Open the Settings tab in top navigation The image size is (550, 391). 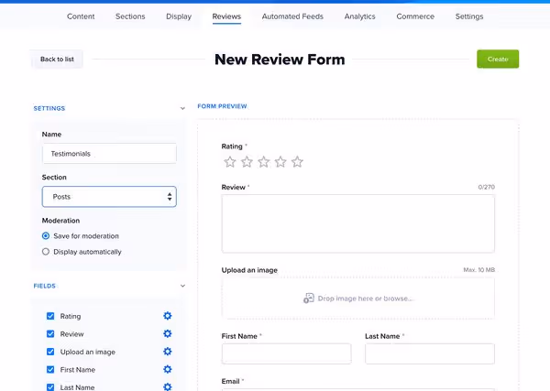click(469, 16)
